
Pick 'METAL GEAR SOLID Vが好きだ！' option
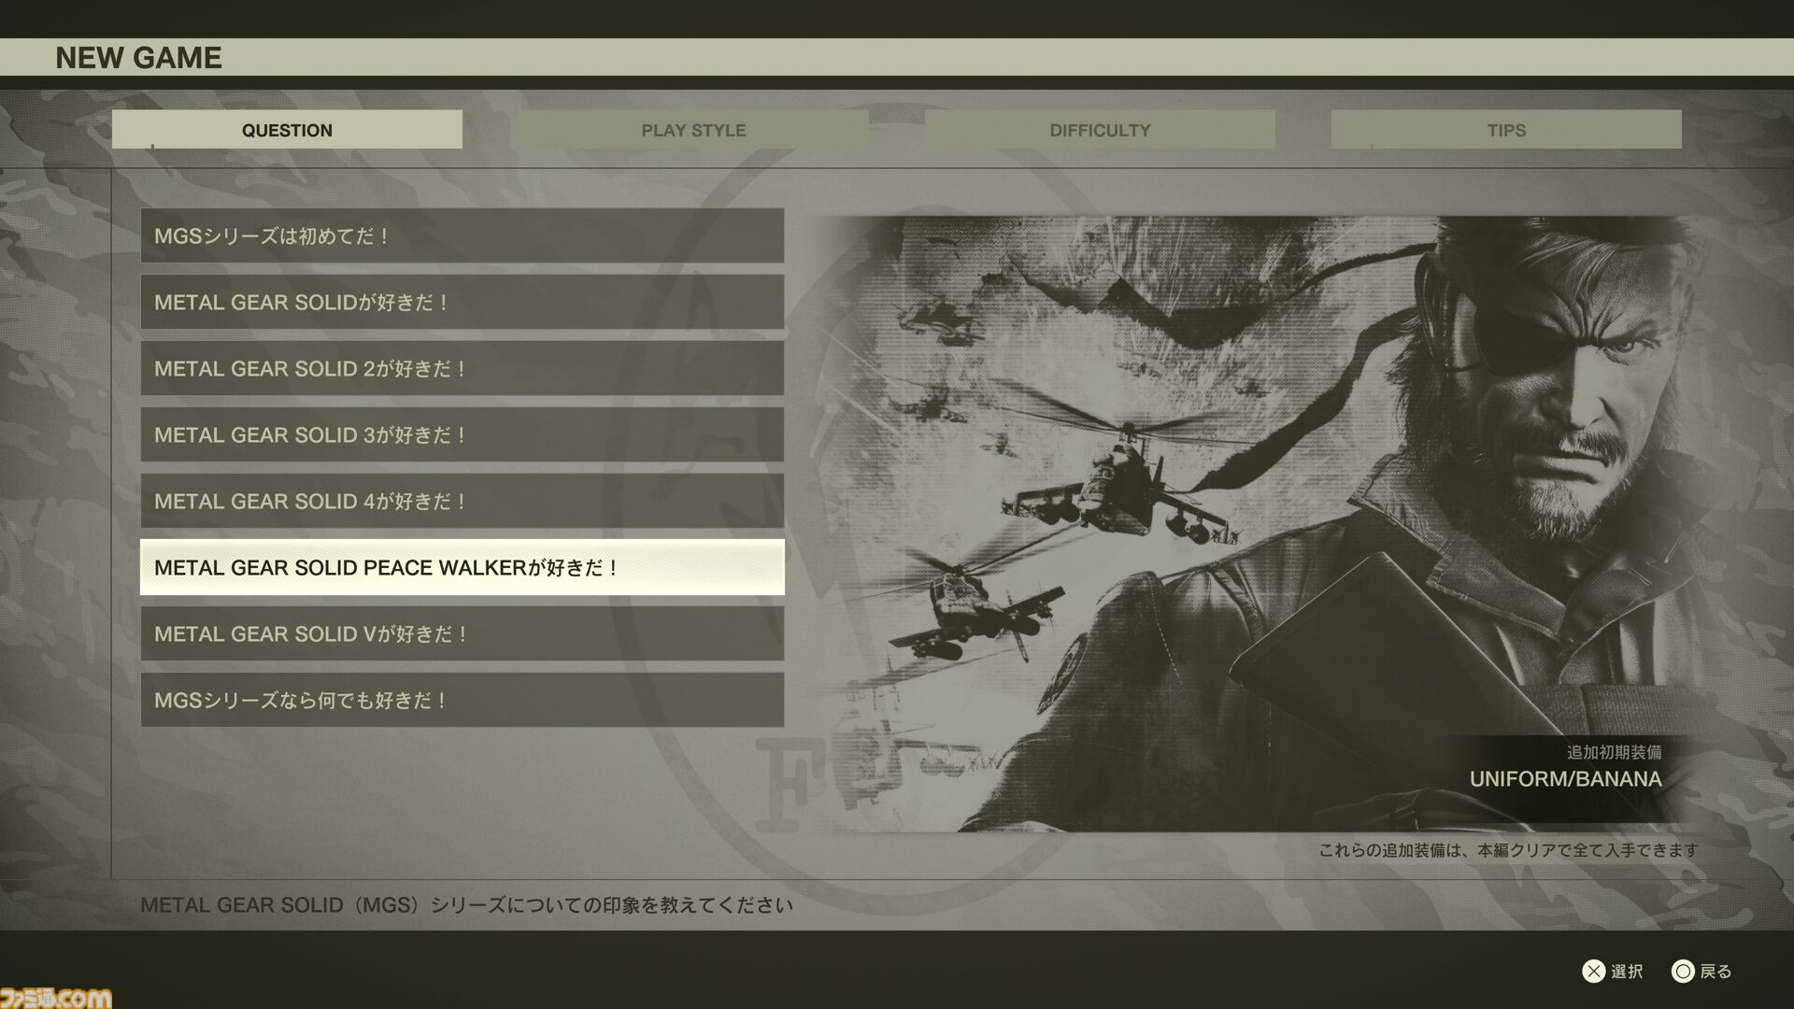pyautogui.click(x=463, y=633)
